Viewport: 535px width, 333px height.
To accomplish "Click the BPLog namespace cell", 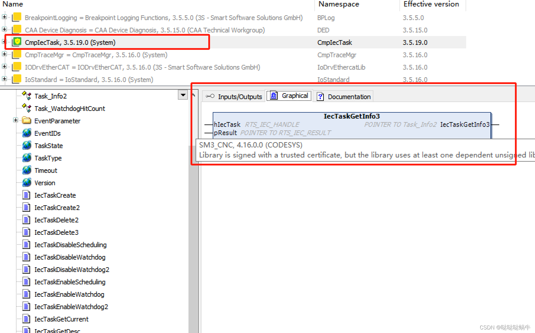I will point(326,18).
